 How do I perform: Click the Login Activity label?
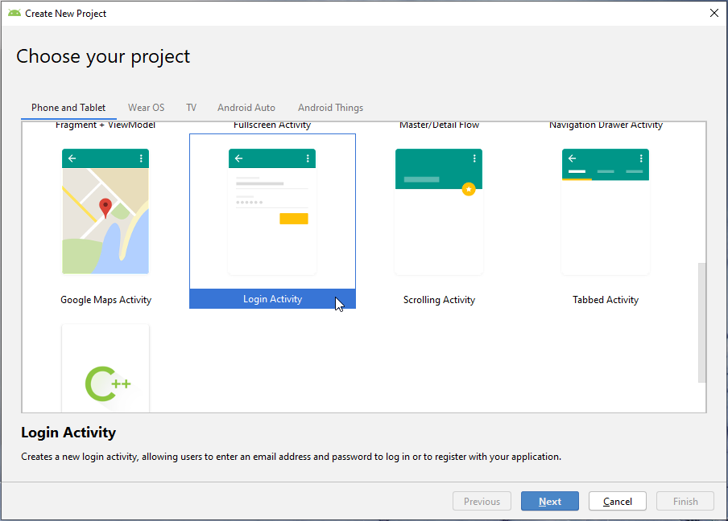(x=272, y=299)
